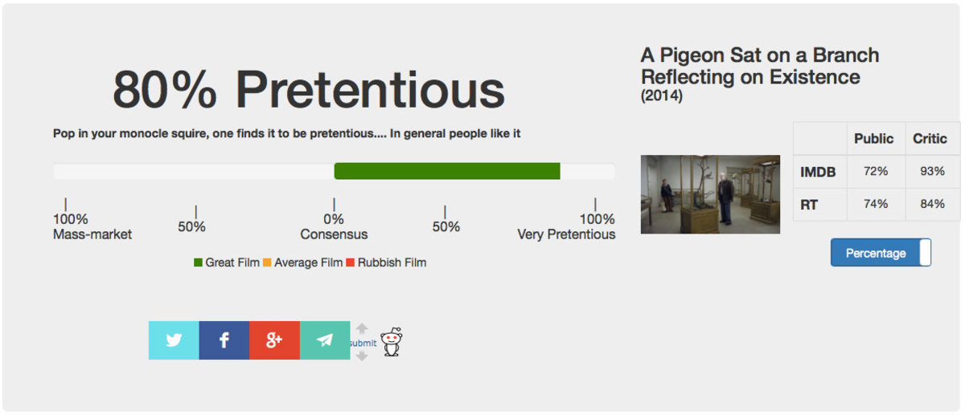
Task: Select the RT row header
Action: pyautogui.click(x=809, y=205)
